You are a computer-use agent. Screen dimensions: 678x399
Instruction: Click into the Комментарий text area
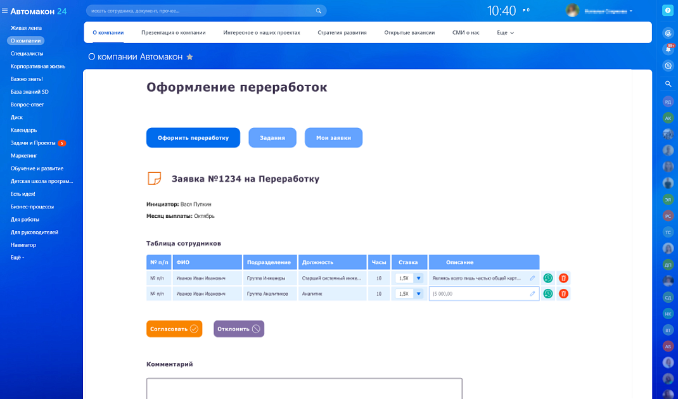[x=304, y=388]
